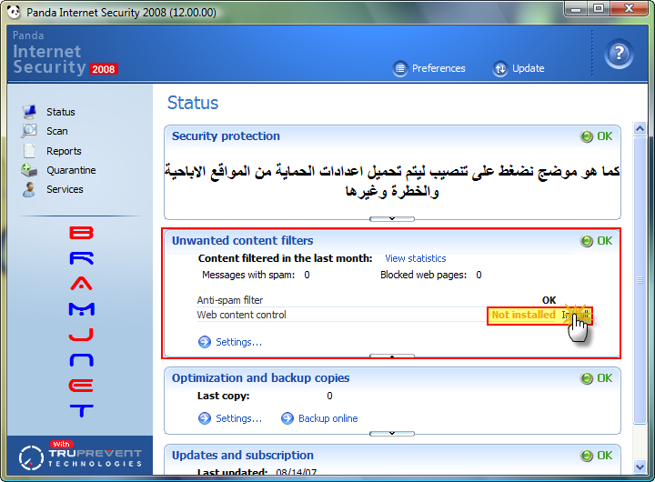The image size is (655, 482).
Task: Open Settings for unwanted content filters
Action: pyautogui.click(x=238, y=342)
